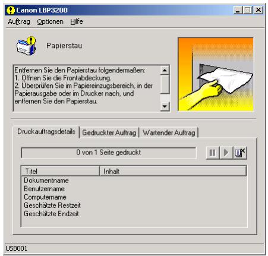Switch to the Wartender Auftrag tab
Screen dimensions: 268x256
(169, 132)
